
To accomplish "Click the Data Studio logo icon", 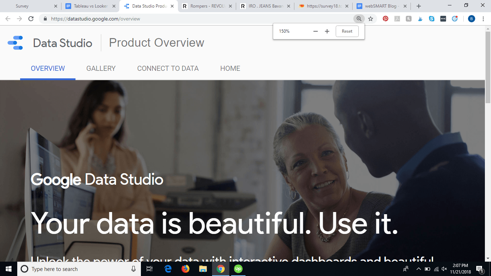I will click(x=15, y=43).
